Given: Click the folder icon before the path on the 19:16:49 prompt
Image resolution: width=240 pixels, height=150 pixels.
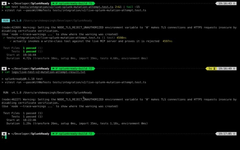Looking at the screenshot, I should pyautogui.click(x=9, y=68).
